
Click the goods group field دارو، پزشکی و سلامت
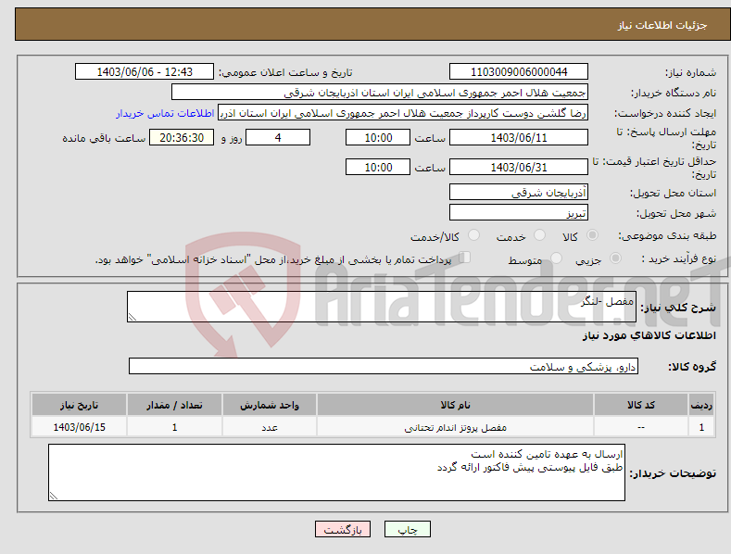click(384, 367)
